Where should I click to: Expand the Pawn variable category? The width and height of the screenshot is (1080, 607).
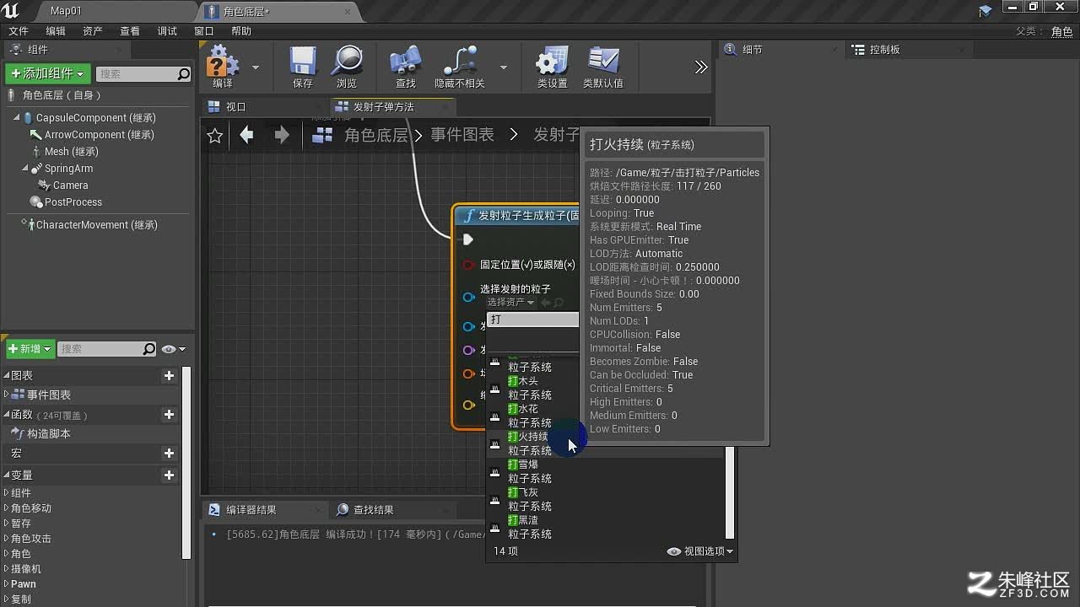[x=7, y=584]
